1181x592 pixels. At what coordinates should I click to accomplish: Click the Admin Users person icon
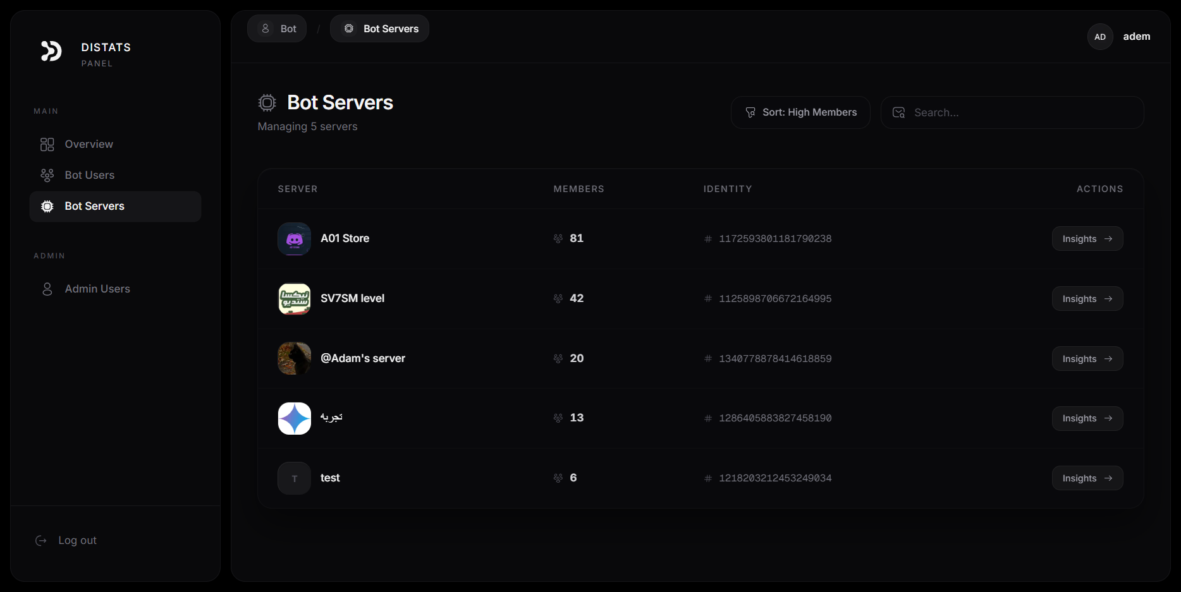coord(47,289)
